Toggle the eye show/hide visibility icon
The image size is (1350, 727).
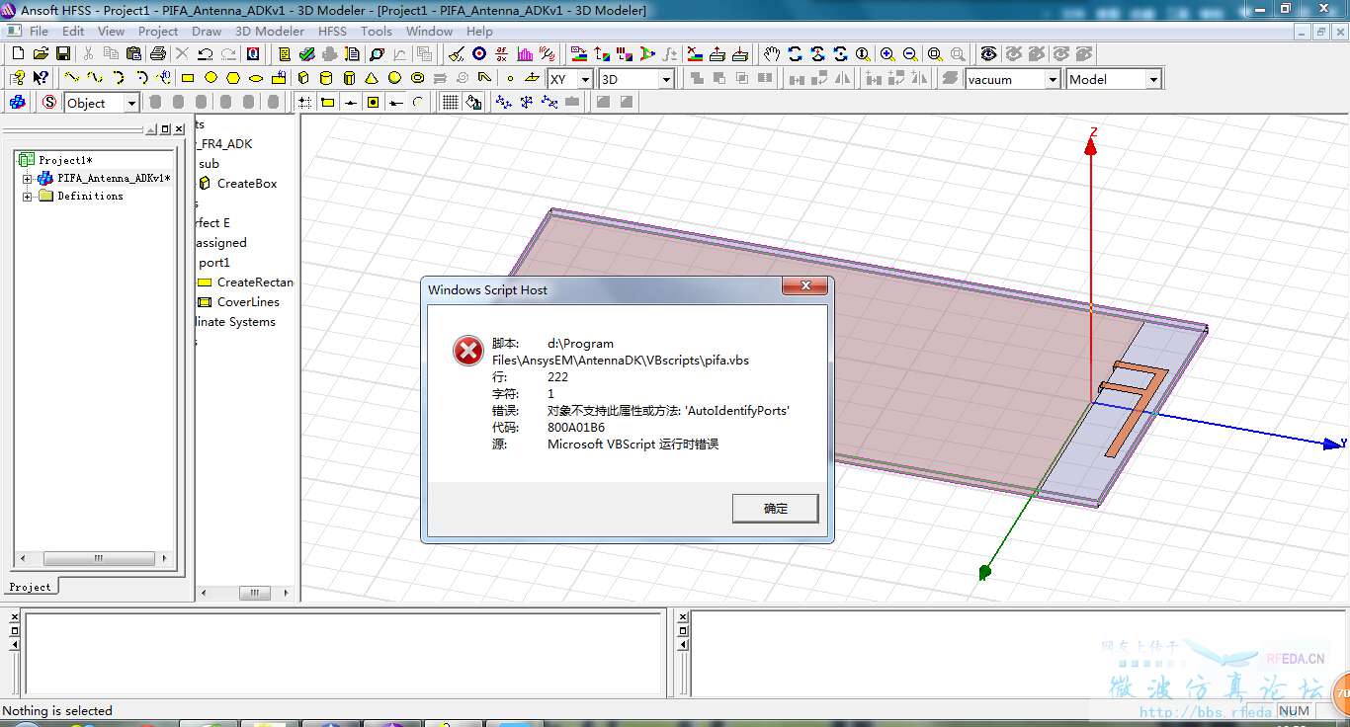point(988,54)
